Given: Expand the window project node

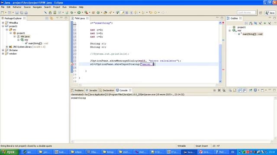Looking at the screenshot, I should coord(3,53).
